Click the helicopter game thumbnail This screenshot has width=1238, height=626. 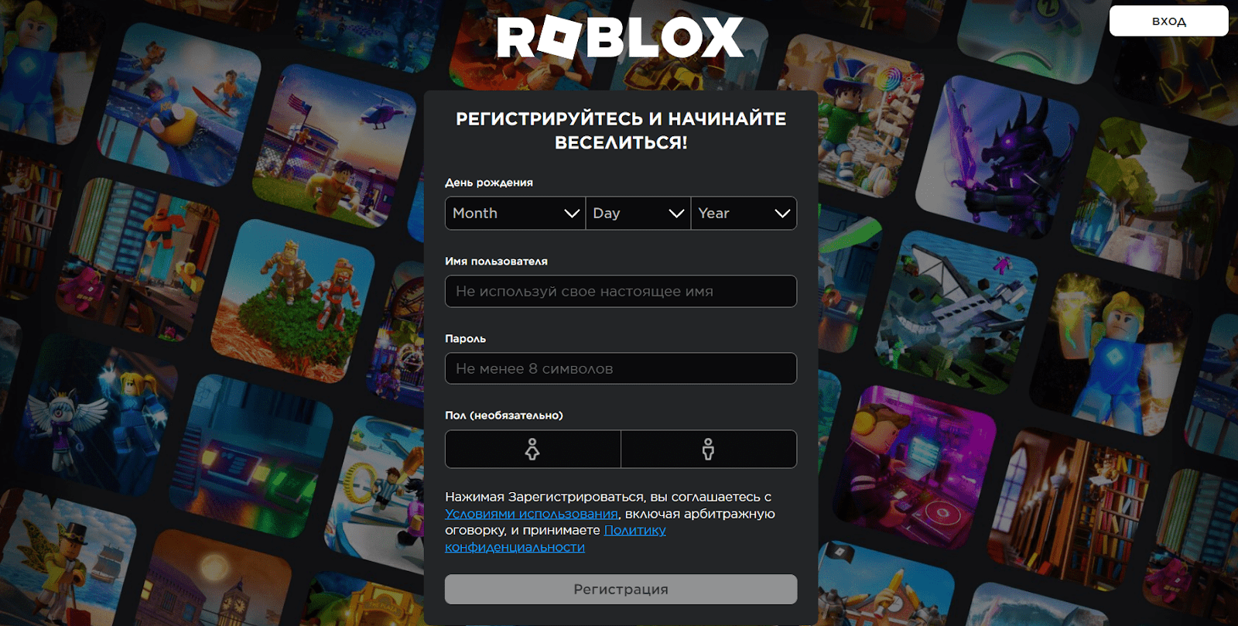click(337, 147)
